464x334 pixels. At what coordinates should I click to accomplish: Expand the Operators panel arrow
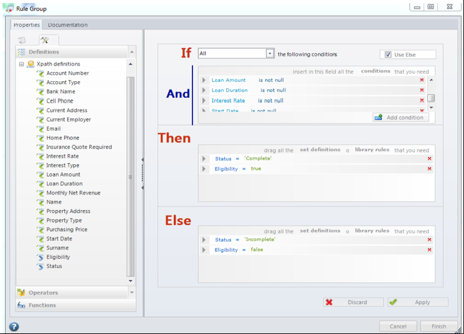pos(132,292)
